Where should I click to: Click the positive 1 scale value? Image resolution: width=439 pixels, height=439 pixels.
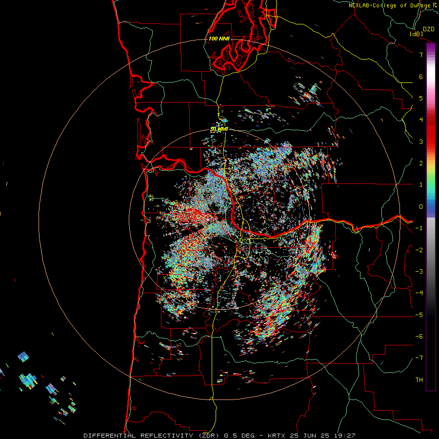(421, 185)
